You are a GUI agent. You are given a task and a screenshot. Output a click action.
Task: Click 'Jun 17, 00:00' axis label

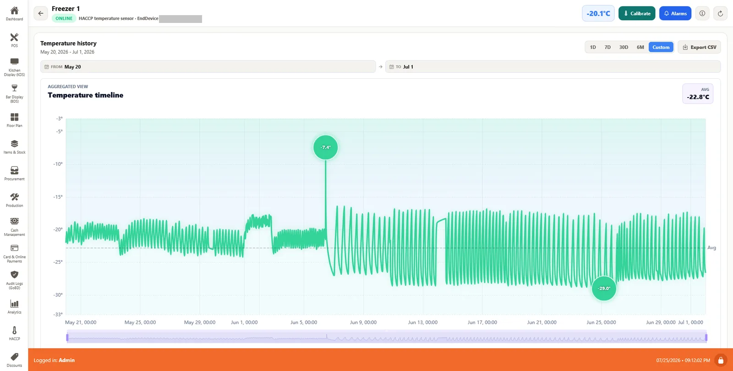pyautogui.click(x=482, y=322)
